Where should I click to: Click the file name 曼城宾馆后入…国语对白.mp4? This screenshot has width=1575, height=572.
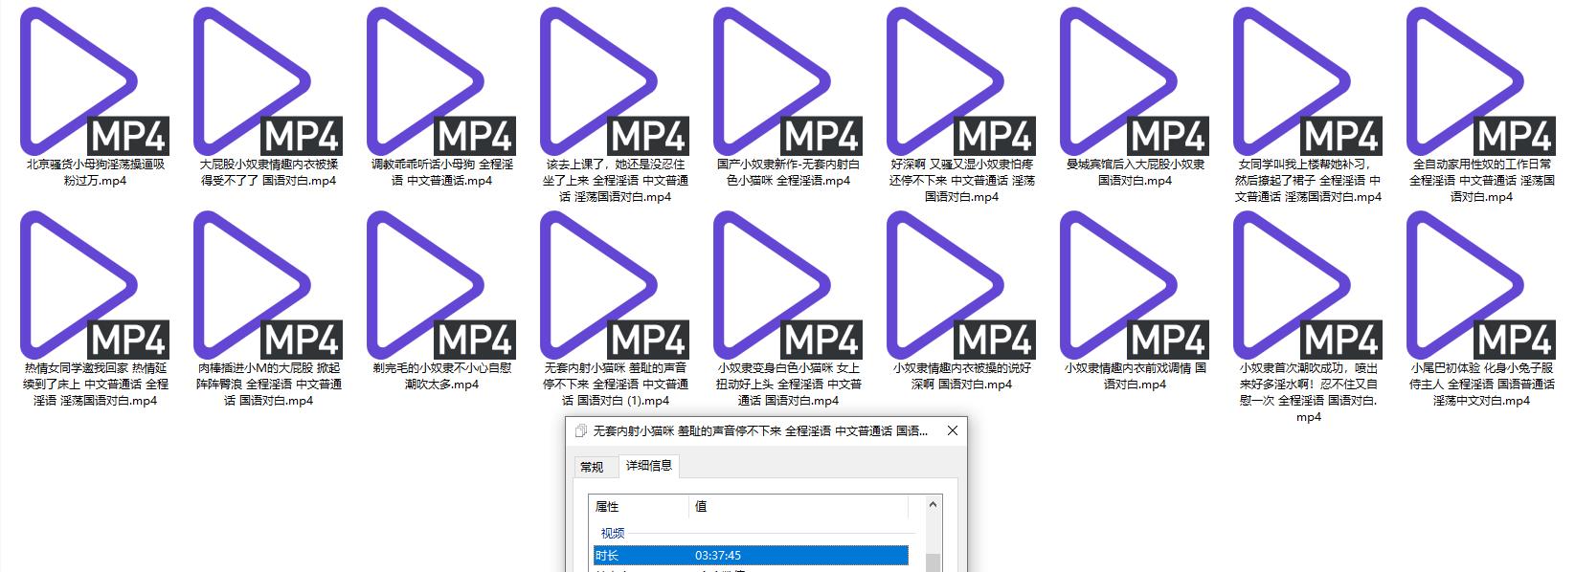click(x=1135, y=172)
